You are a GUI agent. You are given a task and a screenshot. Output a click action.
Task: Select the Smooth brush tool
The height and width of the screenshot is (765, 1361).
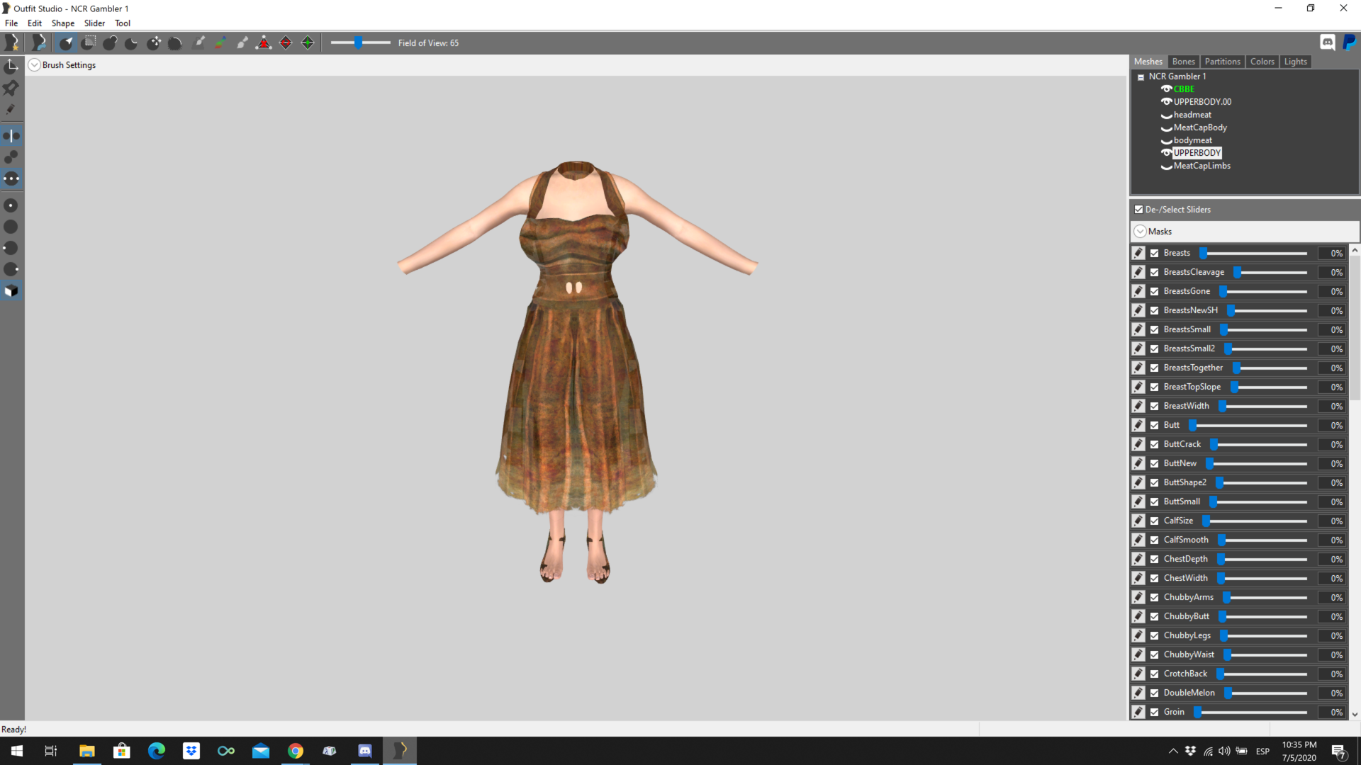(176, 43)
